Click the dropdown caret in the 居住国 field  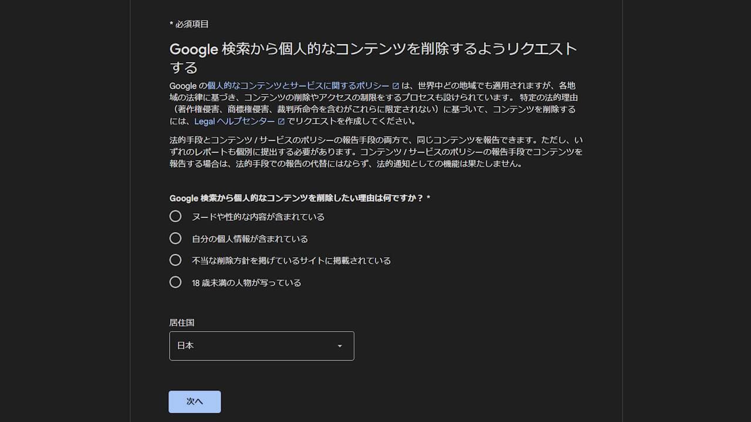pyautogui.click(x=339, y=346)
